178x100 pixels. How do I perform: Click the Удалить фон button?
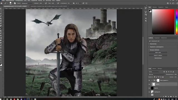pyautogui.click(x=158, y=52)
